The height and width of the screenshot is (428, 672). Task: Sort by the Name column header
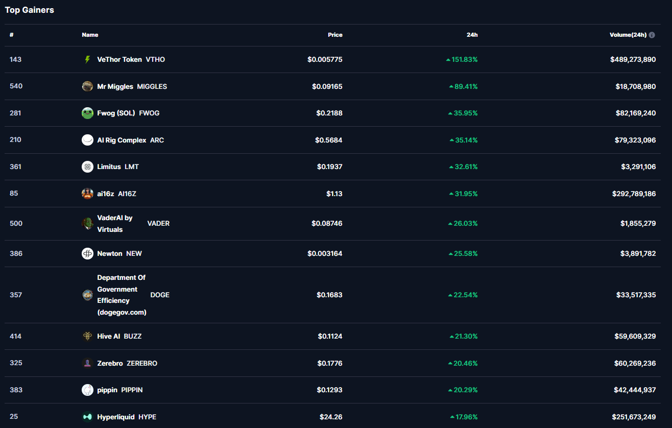coord(90,35)
